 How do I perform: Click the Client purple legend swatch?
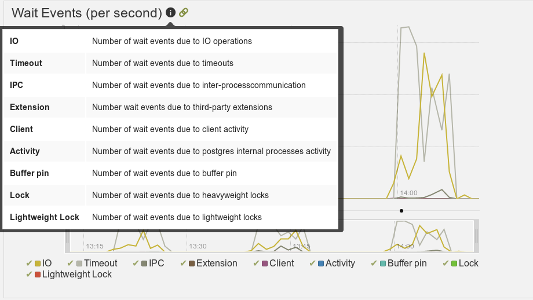tap(265, 264)
